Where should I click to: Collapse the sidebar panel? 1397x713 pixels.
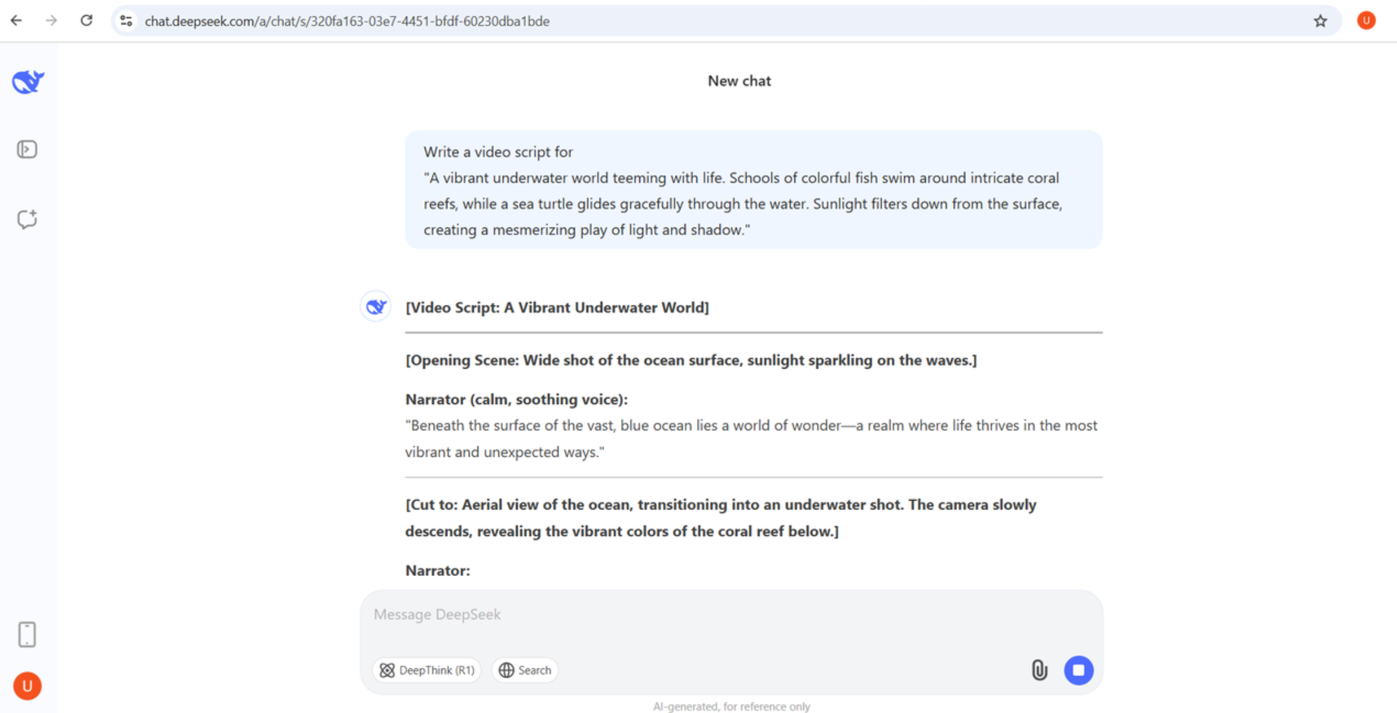coord(26,149)
